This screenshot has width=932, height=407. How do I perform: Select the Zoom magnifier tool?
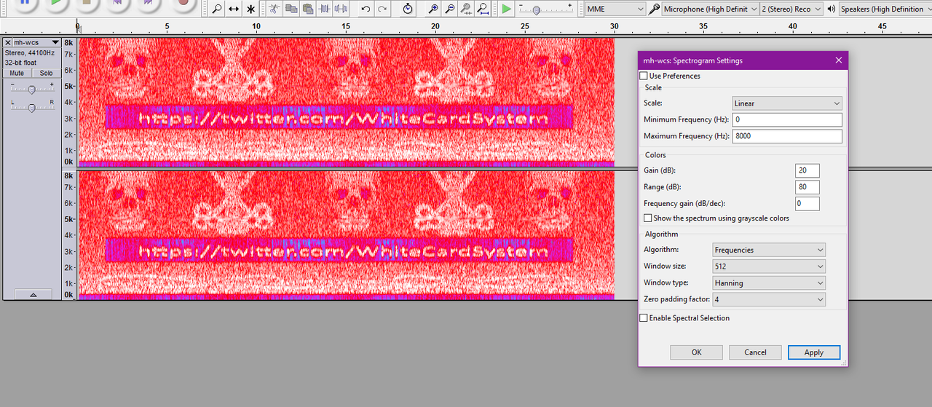(x=217, y=9)
